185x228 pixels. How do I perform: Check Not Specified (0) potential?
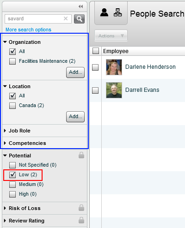click(12, 165)
